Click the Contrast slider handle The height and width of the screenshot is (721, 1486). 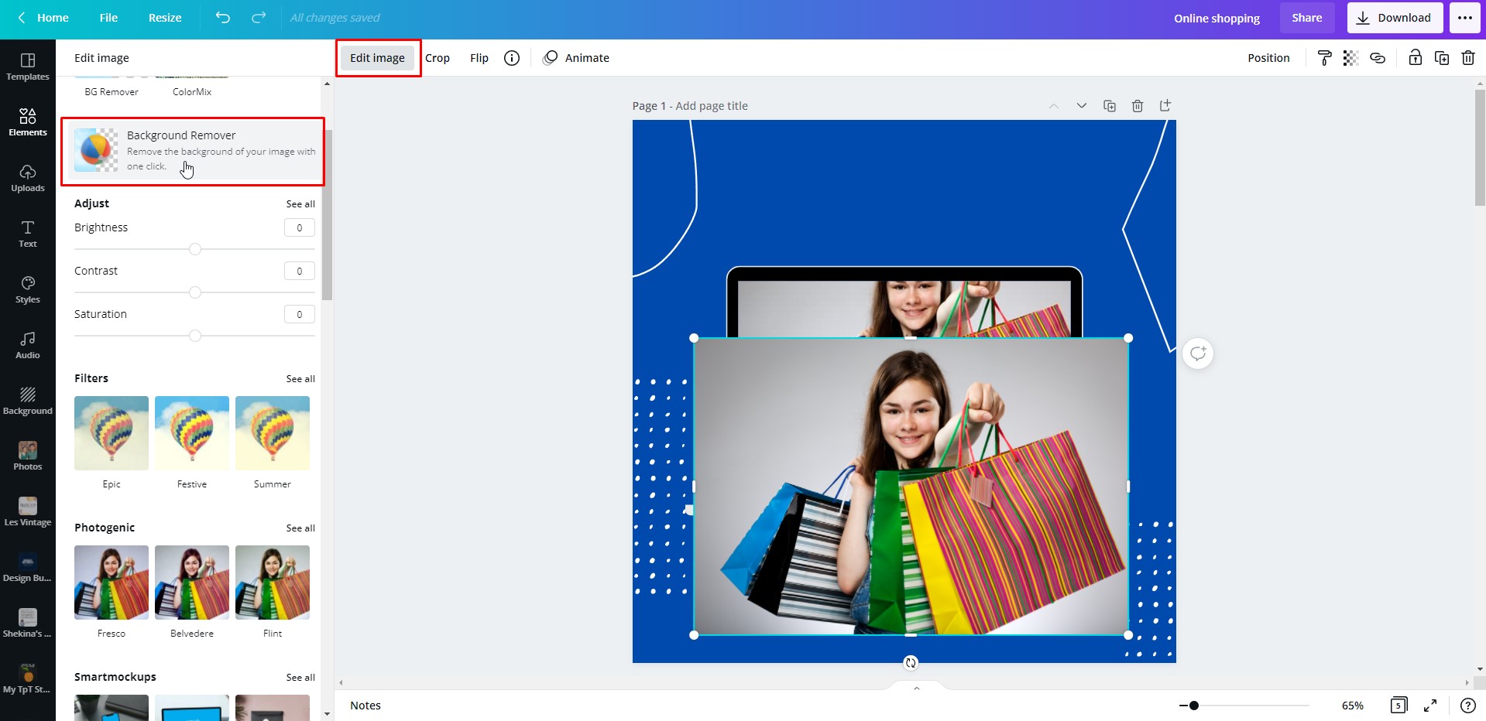coord(195,292)
